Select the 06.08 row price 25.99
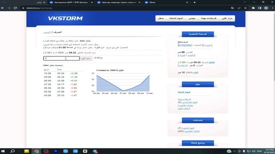The height and width of the screenshot is (154, 275). [61, 88]
